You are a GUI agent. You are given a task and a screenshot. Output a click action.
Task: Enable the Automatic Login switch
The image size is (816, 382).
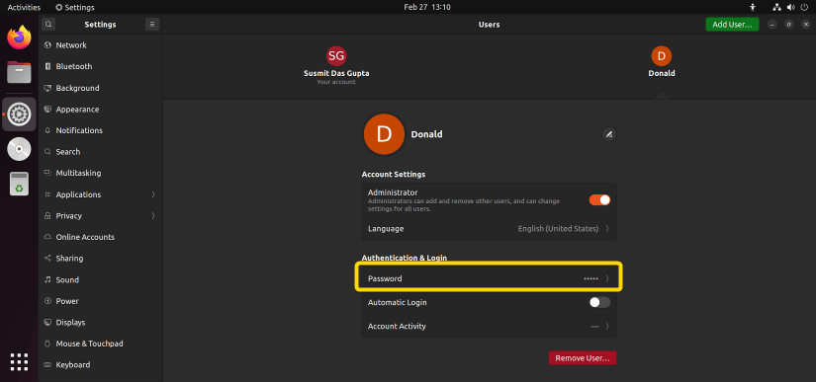(599, 302)
